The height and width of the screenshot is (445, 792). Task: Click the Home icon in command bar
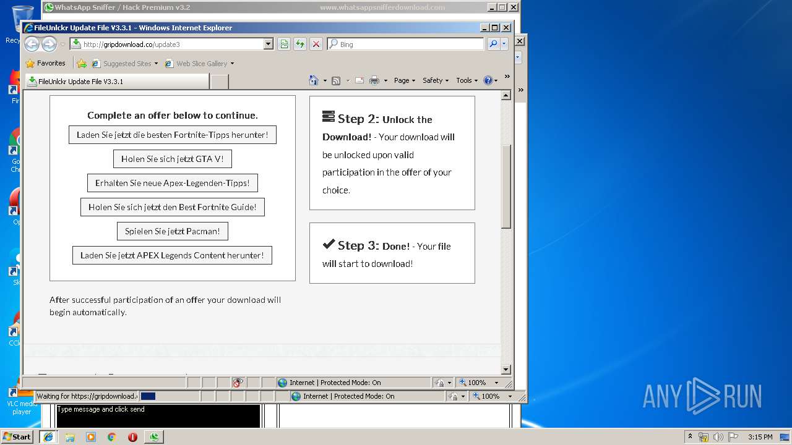click(314, 80)
